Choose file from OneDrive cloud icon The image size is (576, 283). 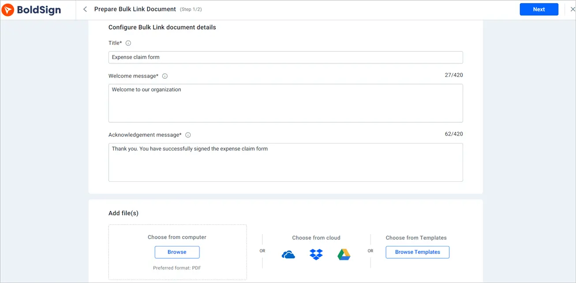288,255
